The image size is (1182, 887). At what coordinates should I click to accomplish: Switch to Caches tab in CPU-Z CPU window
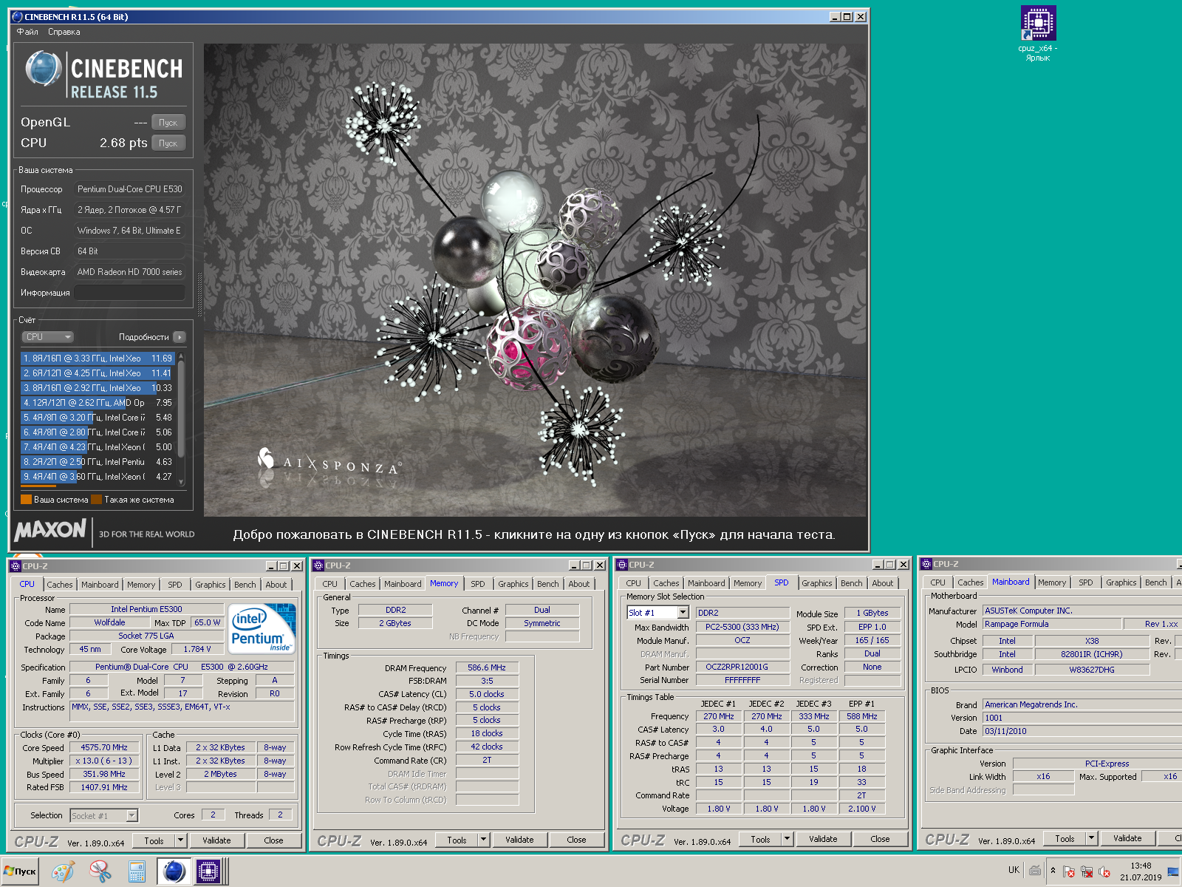[x=60, y=585]
